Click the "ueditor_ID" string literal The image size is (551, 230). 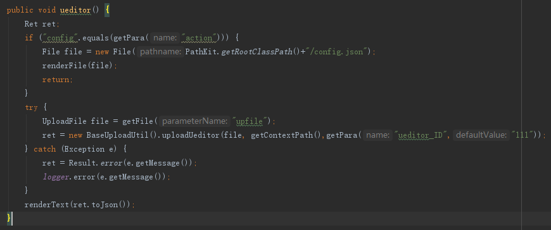click(421, 135)
